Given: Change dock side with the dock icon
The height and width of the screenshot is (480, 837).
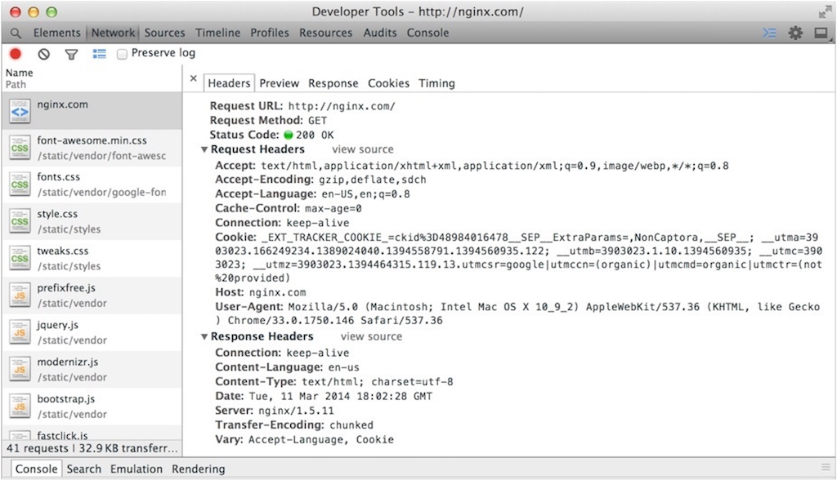Looking at the screenshot, I should (x=821, y=33).
